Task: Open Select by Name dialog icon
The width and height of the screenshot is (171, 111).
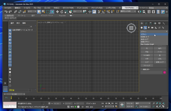Action: coord(43,12)
